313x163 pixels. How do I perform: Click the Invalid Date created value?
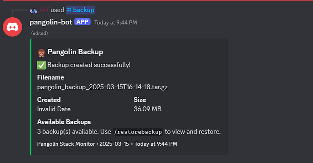54,109
